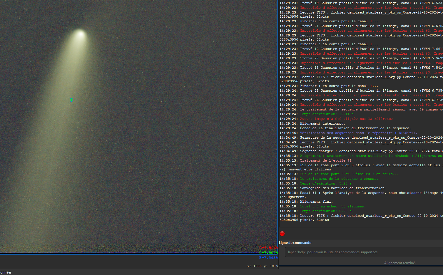Click the blue B=7.593% channel readout

(x=268, y=258)
